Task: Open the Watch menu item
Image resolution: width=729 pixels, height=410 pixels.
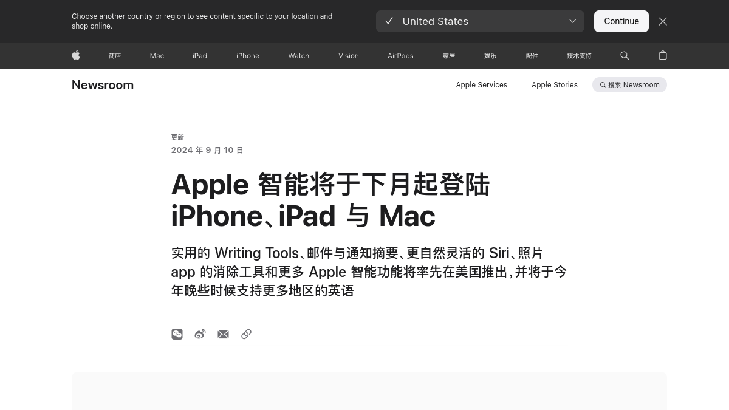Action: (x=298, y=56)
